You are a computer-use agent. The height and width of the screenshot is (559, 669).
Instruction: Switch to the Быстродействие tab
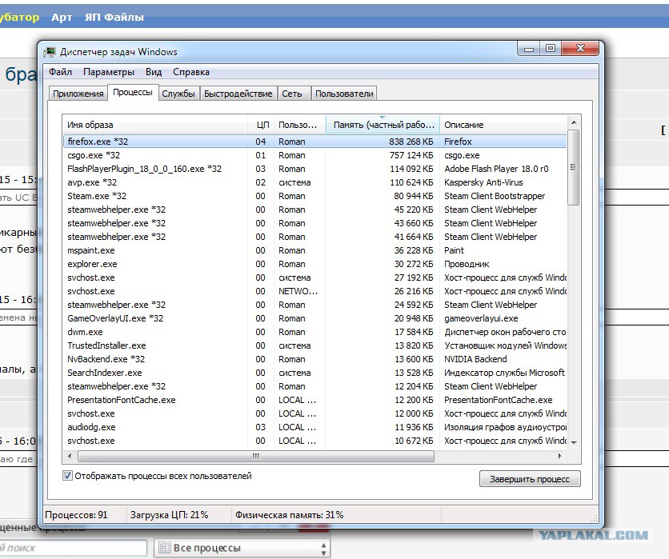pos(238,94)
